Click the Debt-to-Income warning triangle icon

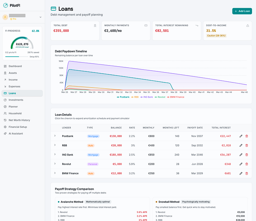[x=248, y=25]
